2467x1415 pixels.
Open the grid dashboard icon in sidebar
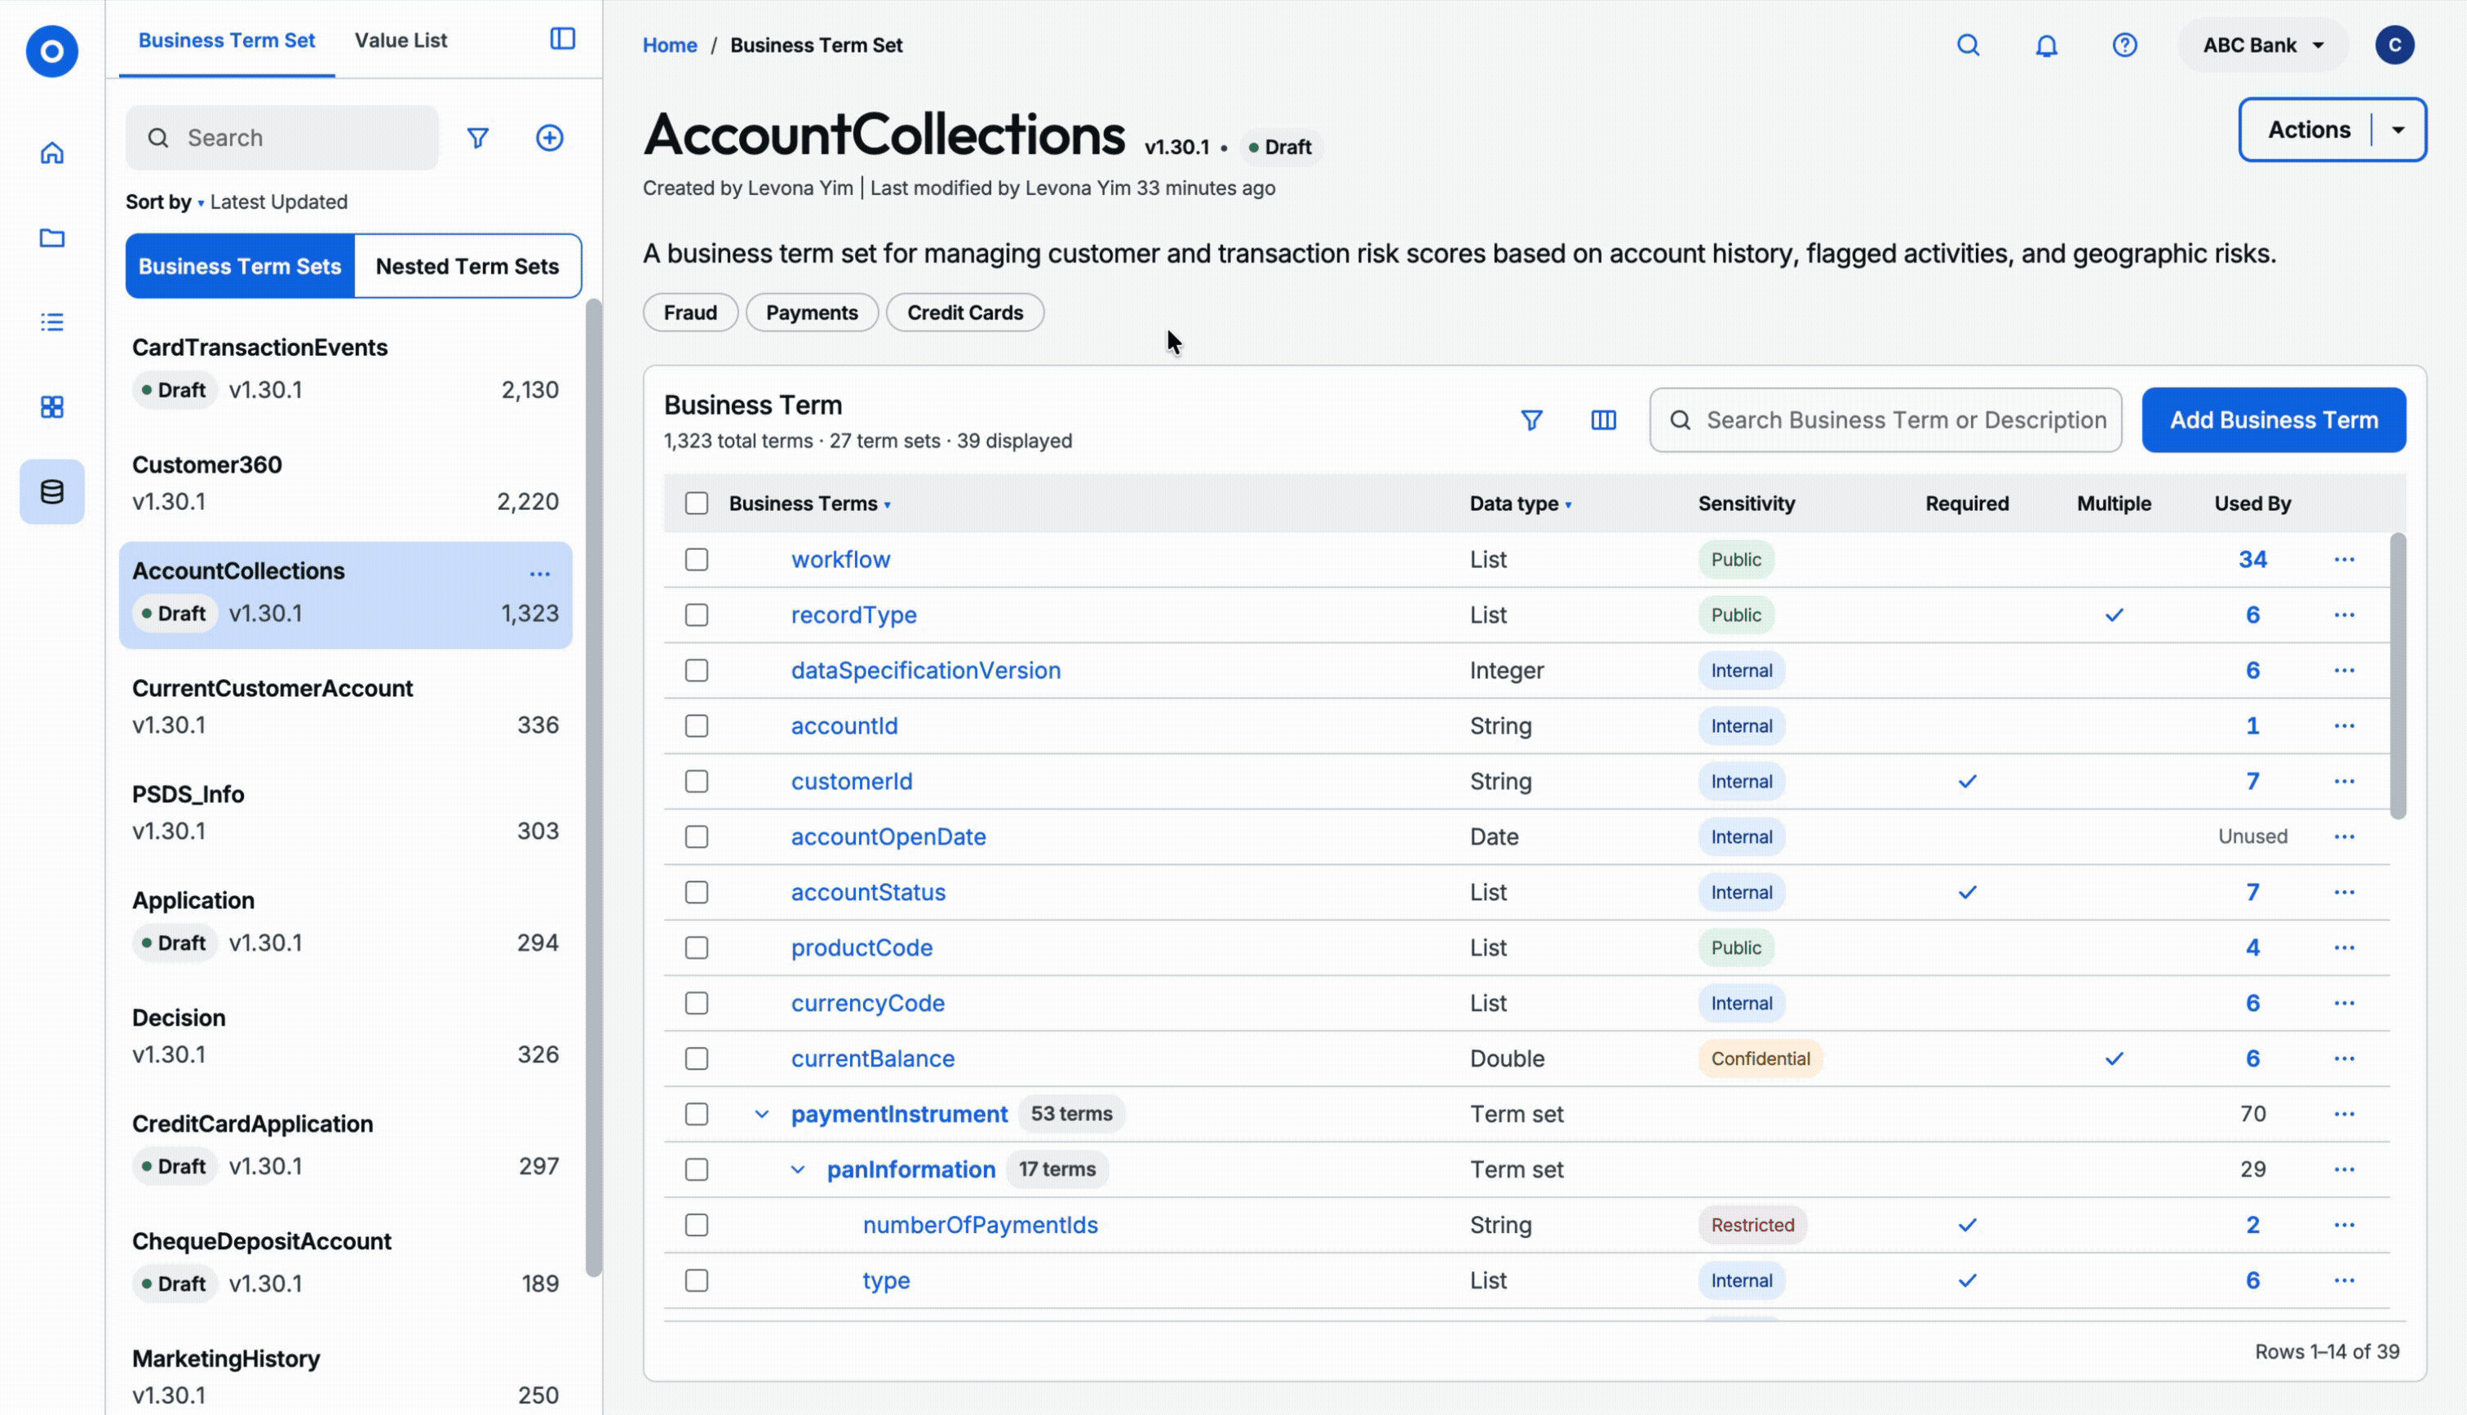[51, 406]
